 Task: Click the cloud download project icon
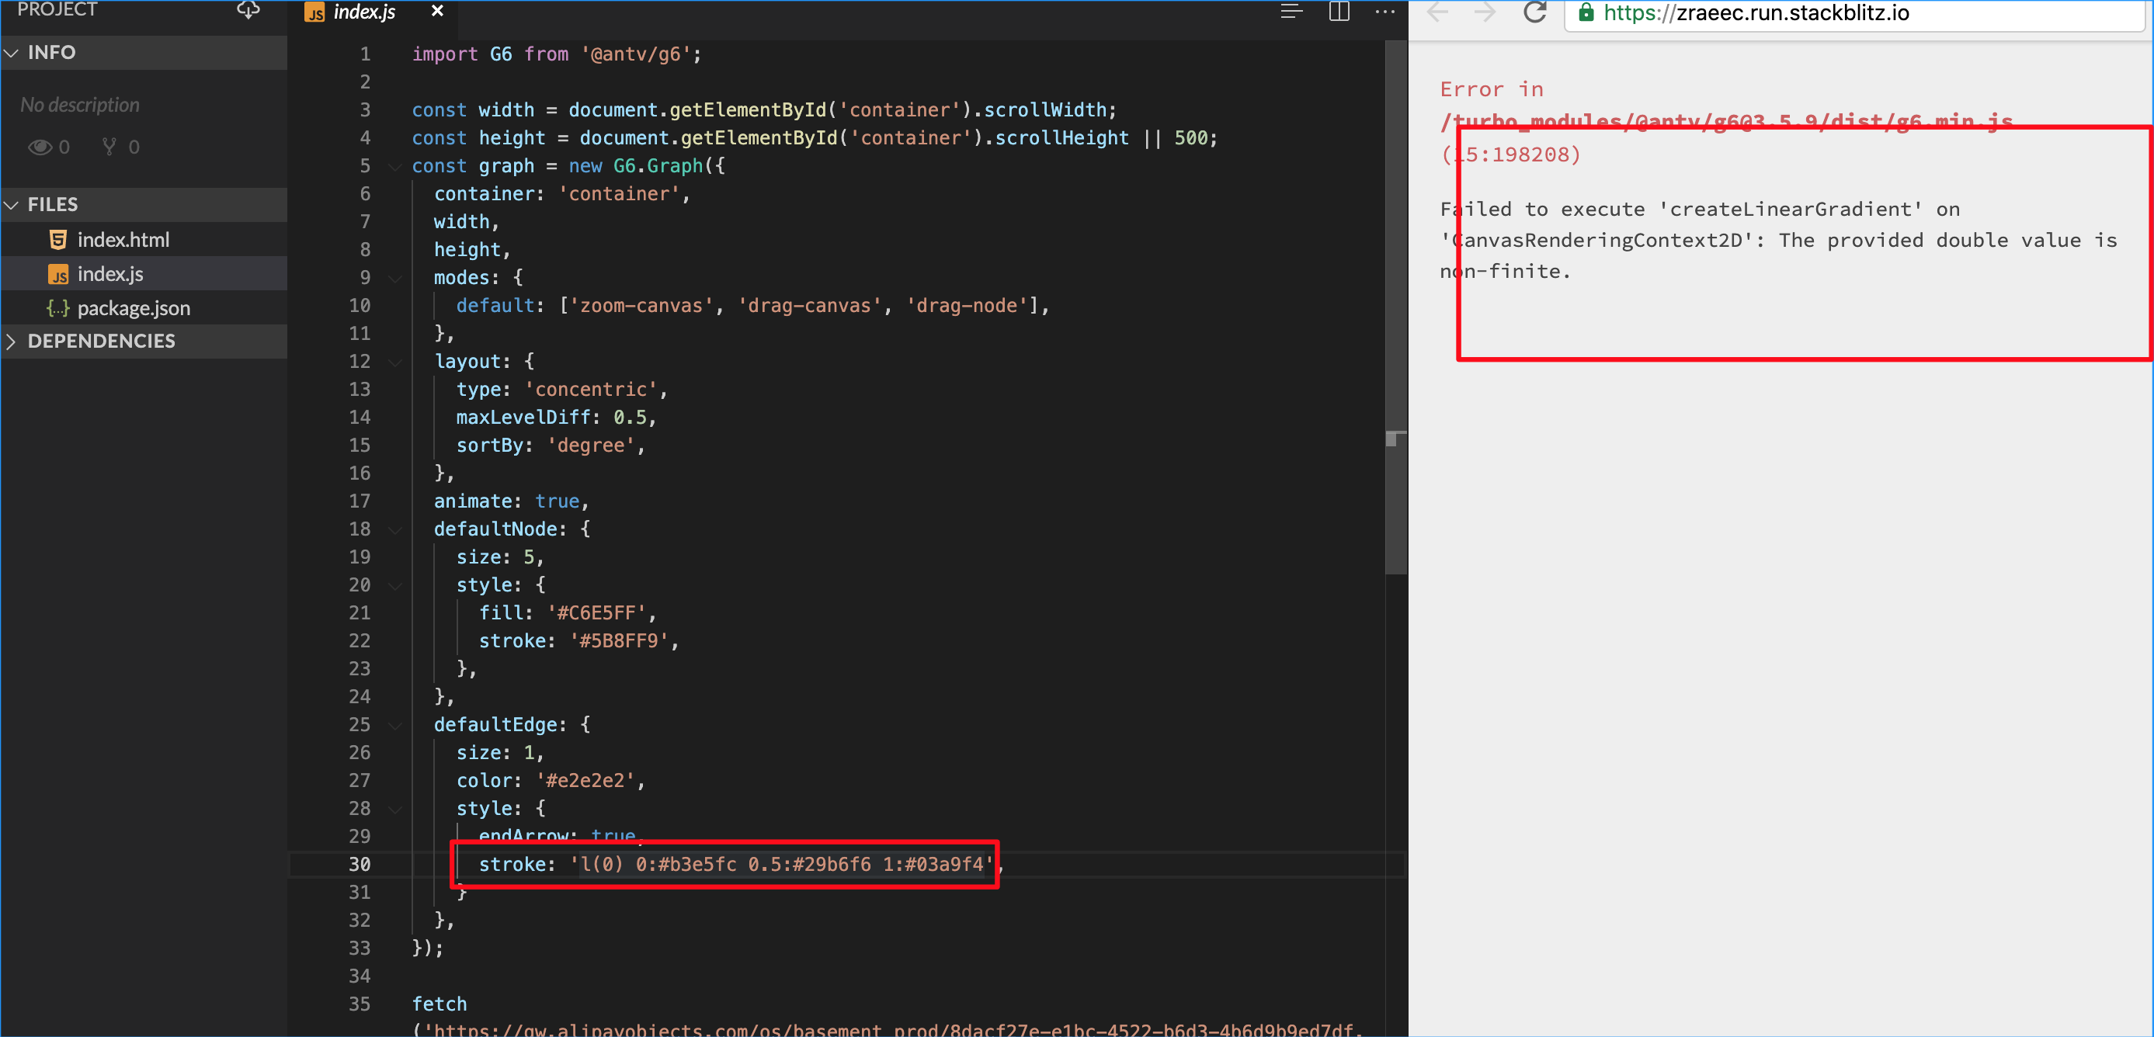coord(248,10)
